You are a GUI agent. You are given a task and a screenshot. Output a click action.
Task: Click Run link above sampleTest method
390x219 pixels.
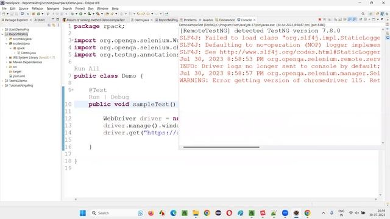[94, 97]
